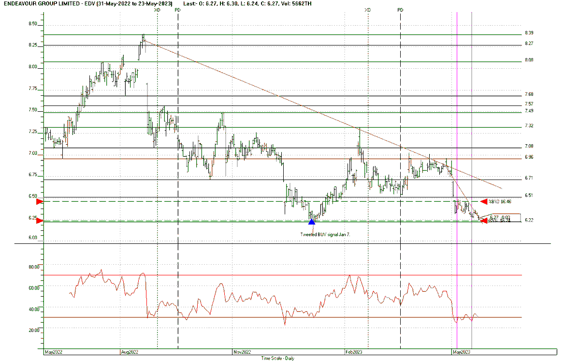The image size is (580, 361).
Task: Click the upper red arrow on the left price axis
Action: (x=40, y=201)
